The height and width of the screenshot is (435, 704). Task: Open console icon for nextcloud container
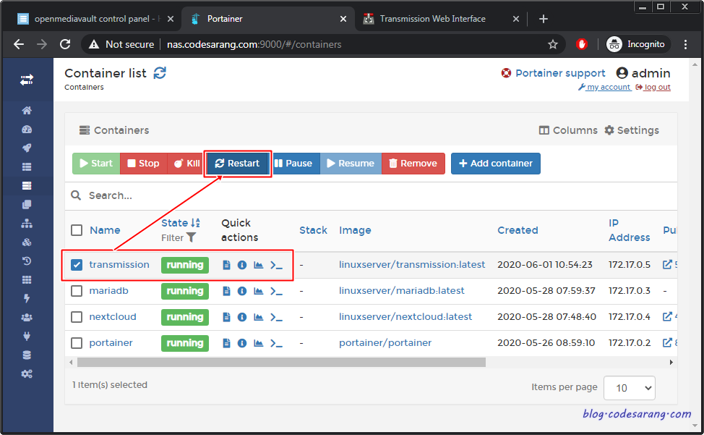[x=276, y=317]
